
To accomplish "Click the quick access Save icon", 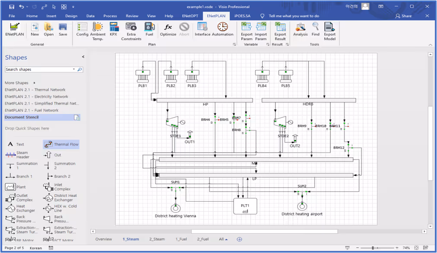I will click(x=11, y=6).
